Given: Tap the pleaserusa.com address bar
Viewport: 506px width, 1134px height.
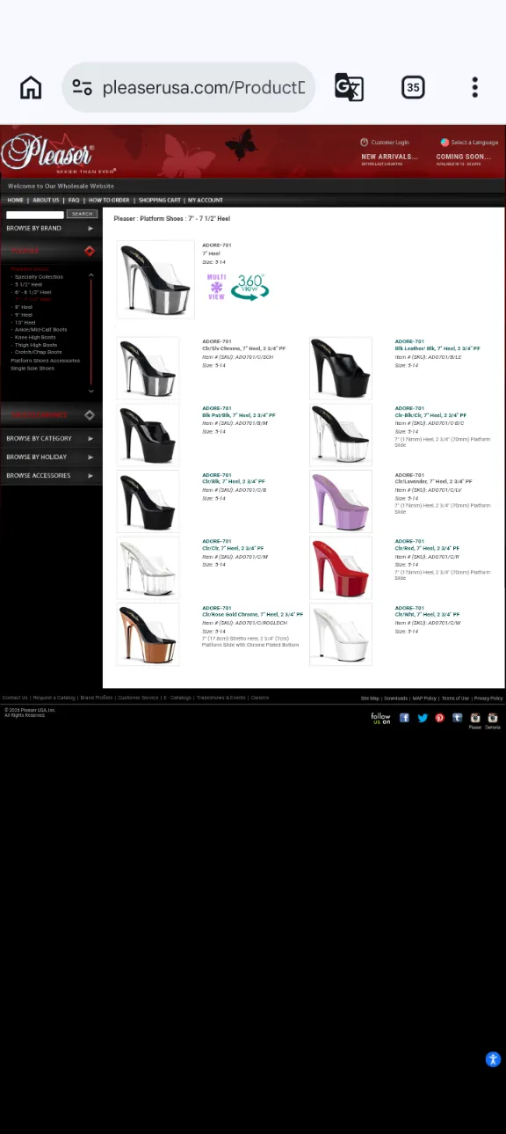Looking at the screenshot, I should pos(189,87).
